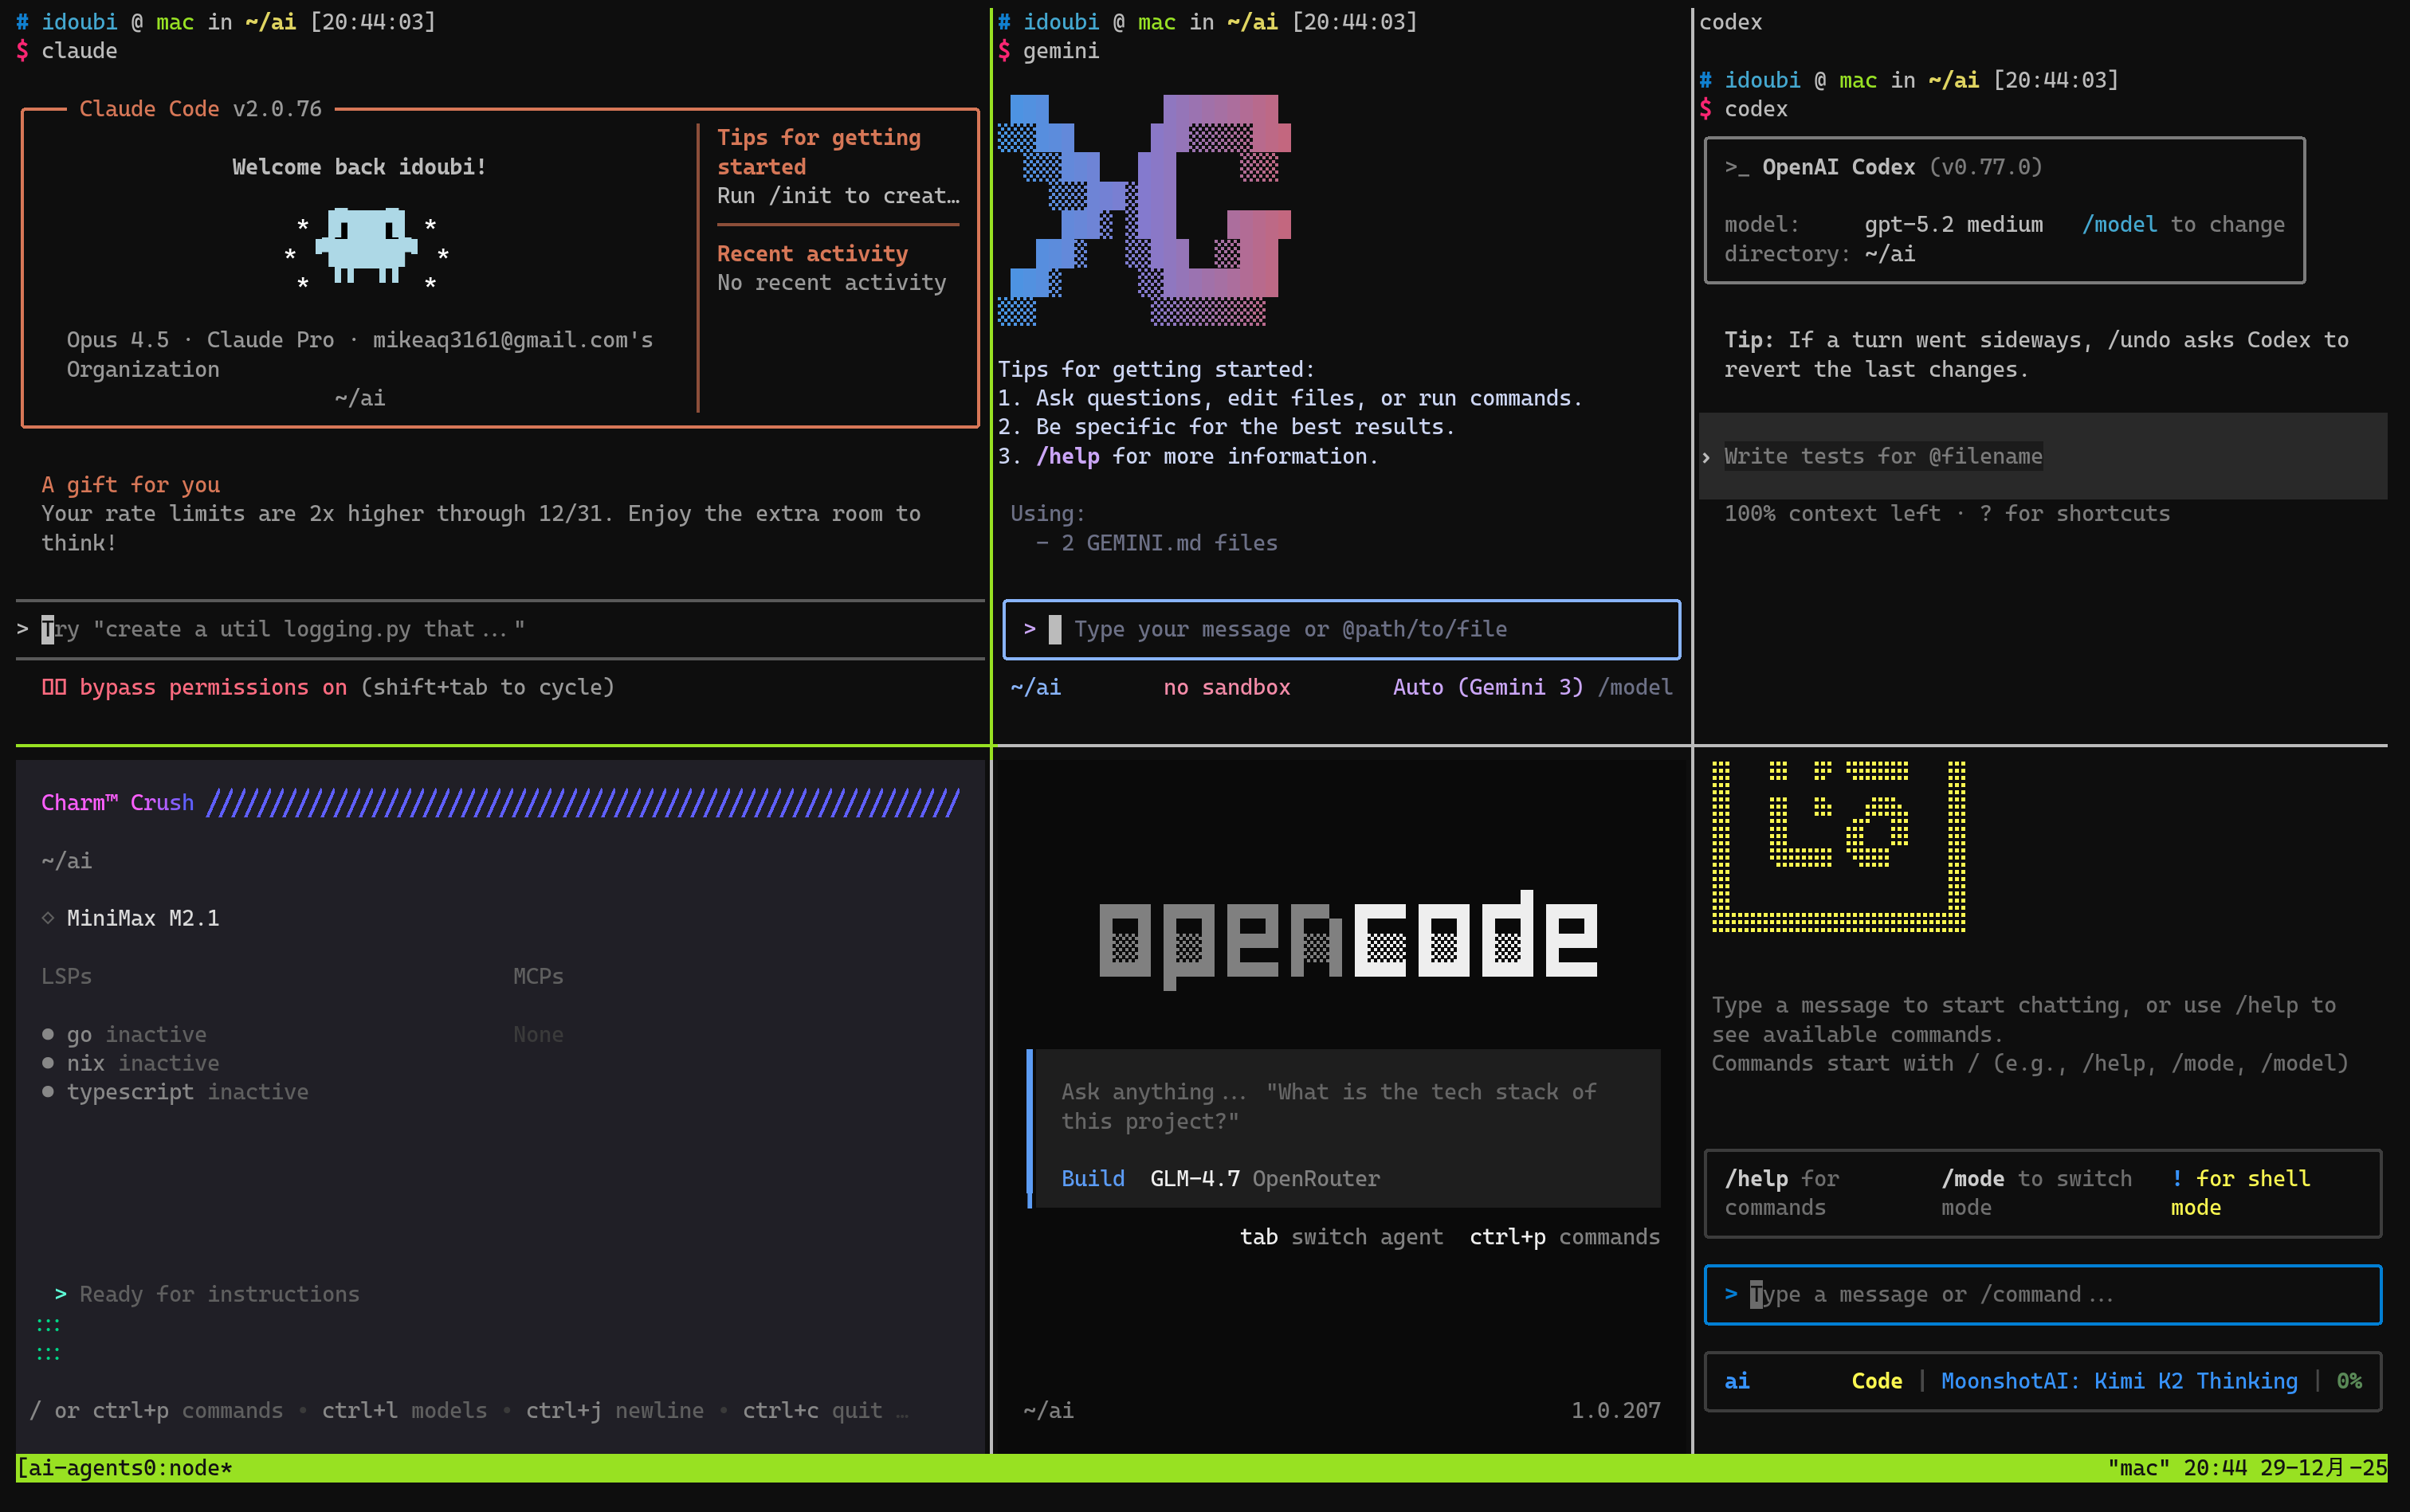Click the typescript LSP status dot
The image size is (2410, 1512).
[x=48, y=1092]
